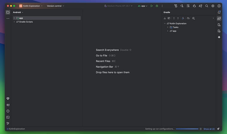Screen dimensions: 227x134
Task: Open Device Manager in right sidebar
Action: 219,25
